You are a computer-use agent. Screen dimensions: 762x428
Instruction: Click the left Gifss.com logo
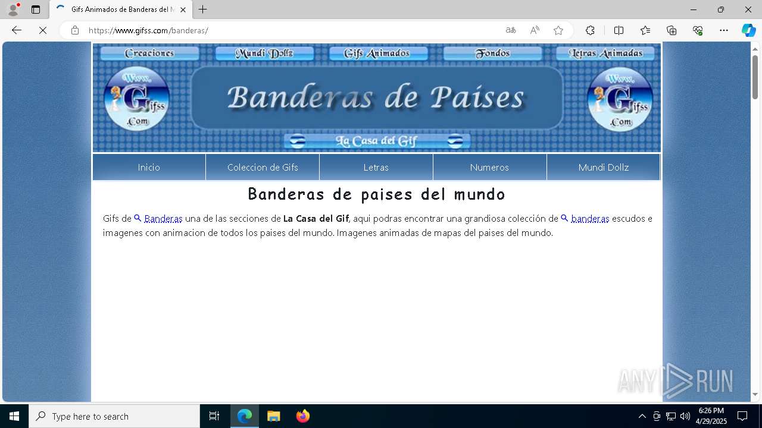(136, 99)
